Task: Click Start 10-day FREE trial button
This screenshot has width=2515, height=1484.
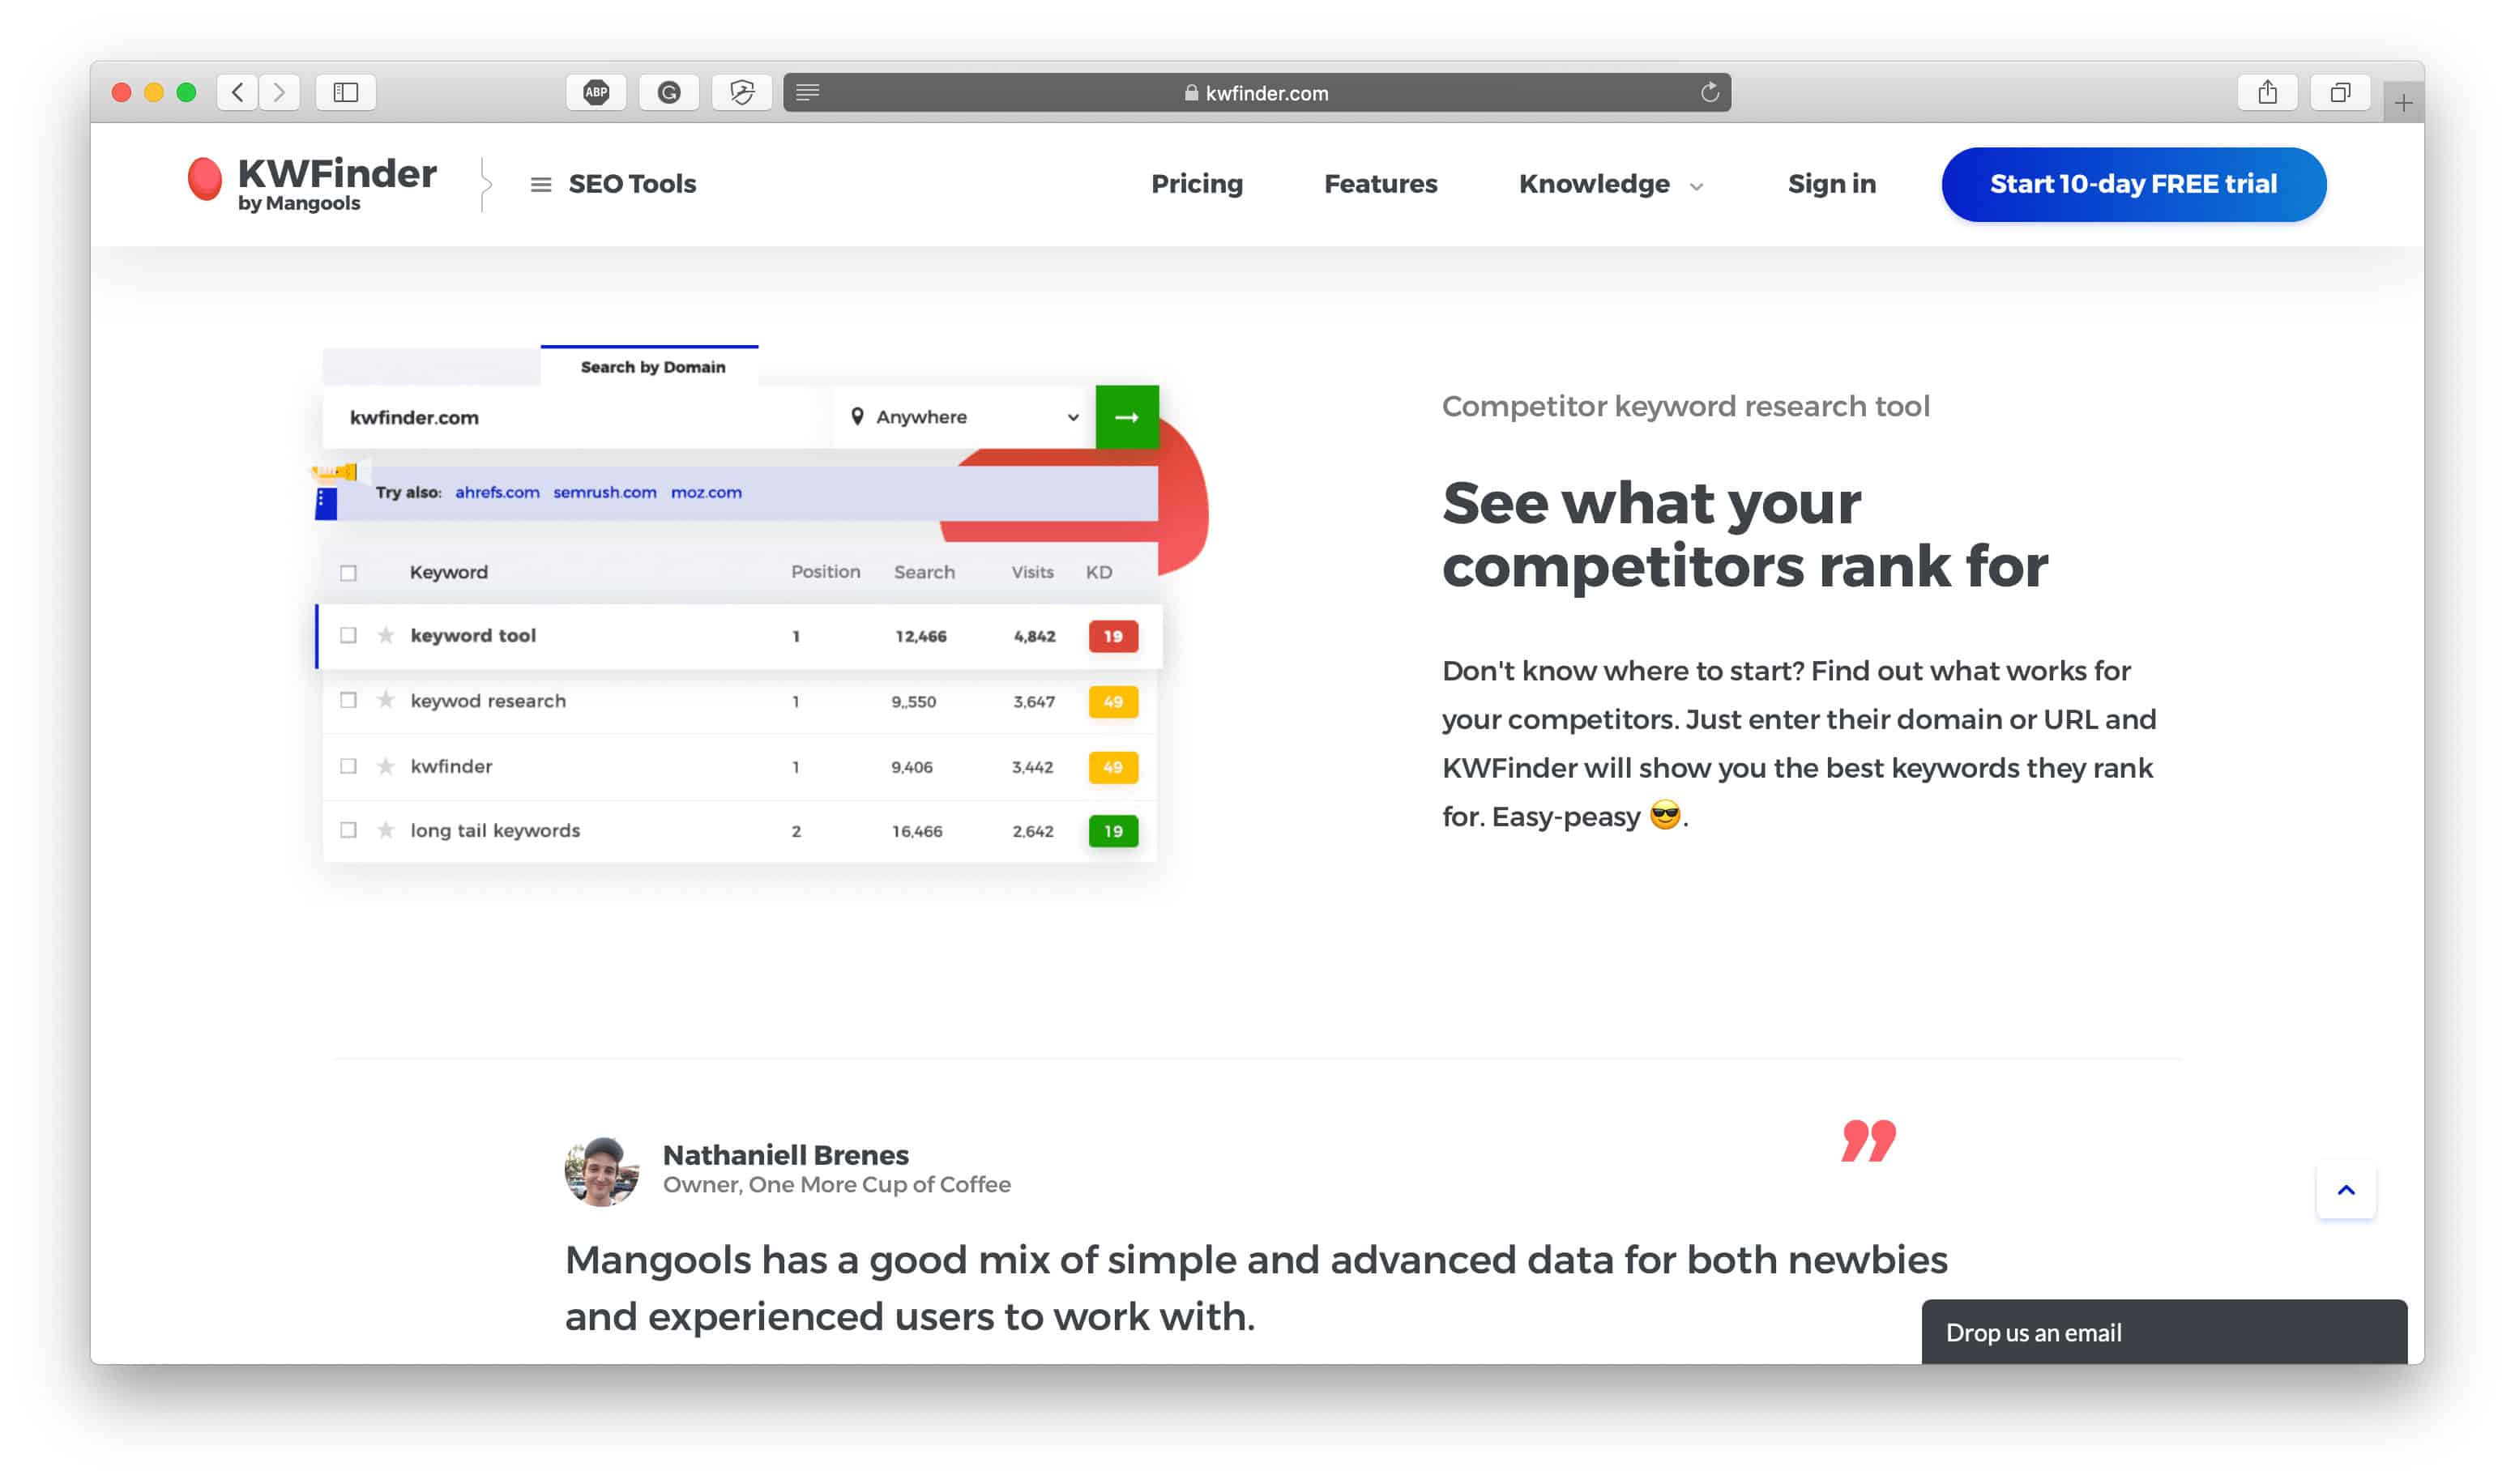Action: coord(2133,184)
